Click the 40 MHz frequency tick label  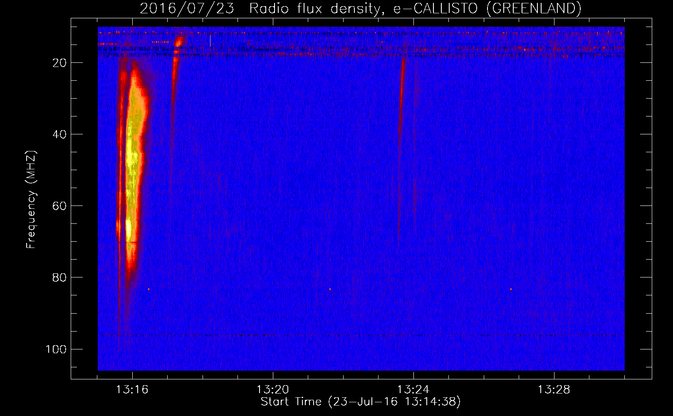tap(59, 134)
